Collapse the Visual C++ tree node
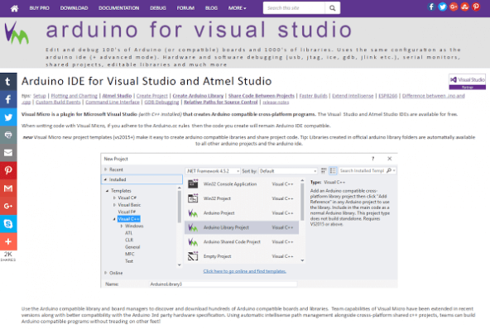The width and height of the screenshot is (490, 329). click(x=114, y=219)
